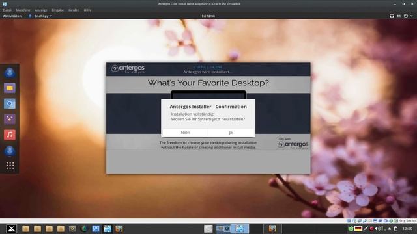The image size is (417, 234).
Task: Click the German flag keyboard layout indicator
Action: click(x=358, y=229)
